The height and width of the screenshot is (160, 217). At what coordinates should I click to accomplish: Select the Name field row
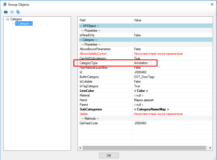coord(146,100)
